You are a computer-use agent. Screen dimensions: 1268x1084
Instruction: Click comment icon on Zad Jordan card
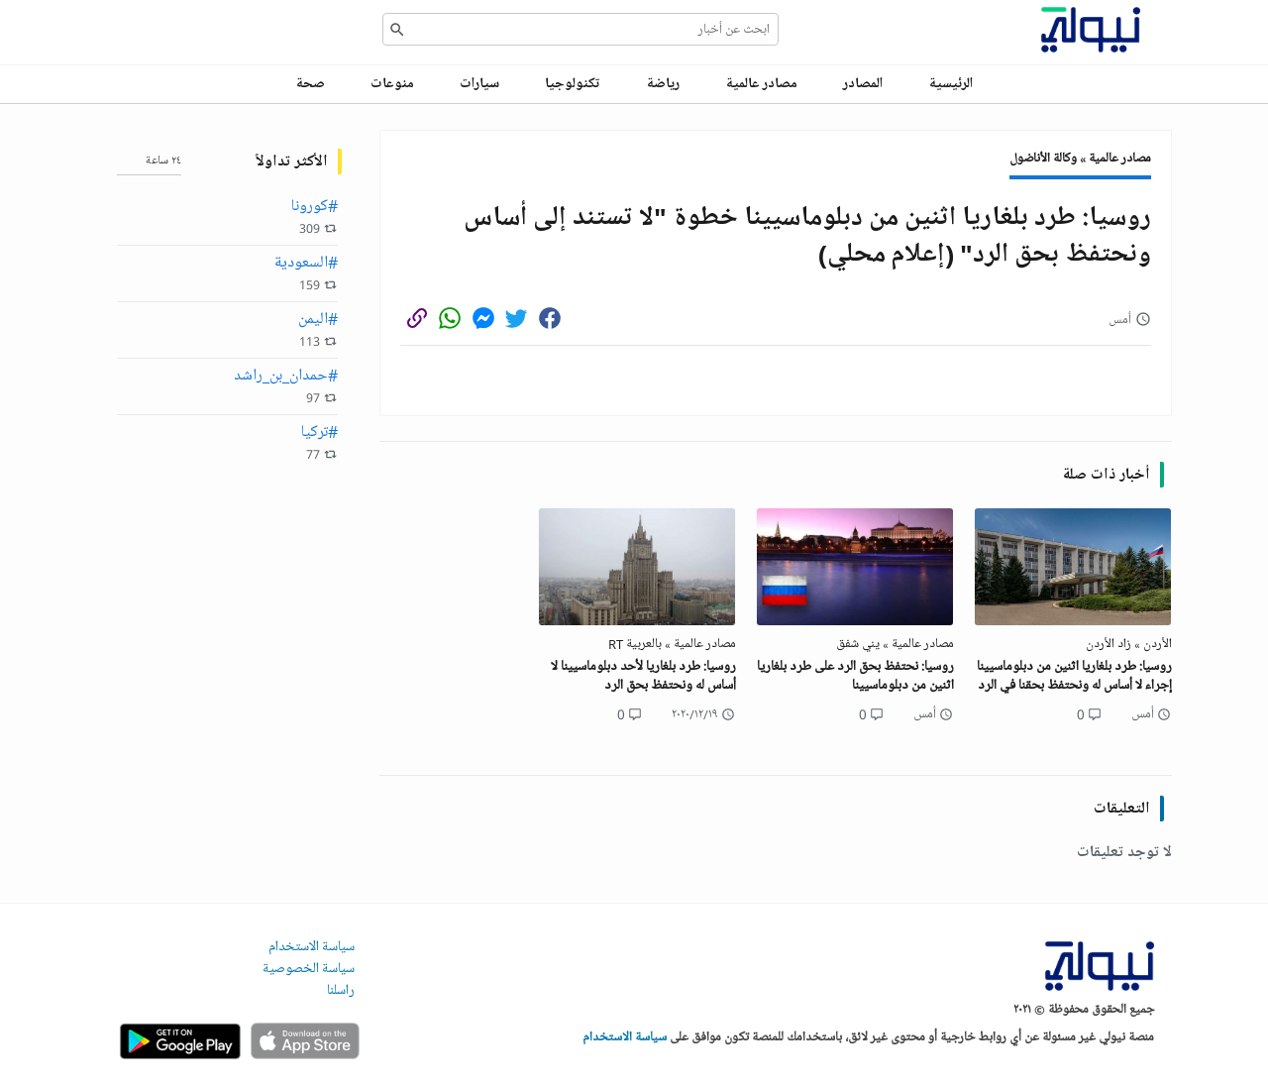(x=1095, y=714)
